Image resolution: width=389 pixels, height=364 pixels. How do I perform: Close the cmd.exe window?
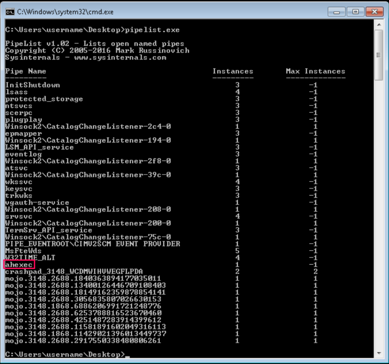click(375, 12)
